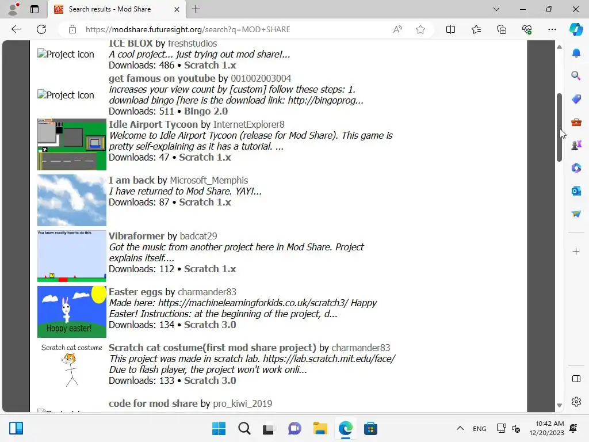This screenshot has width=589, height=442.
Task: Open sidebar Shopping tag
Action: [x=576, y=99]
